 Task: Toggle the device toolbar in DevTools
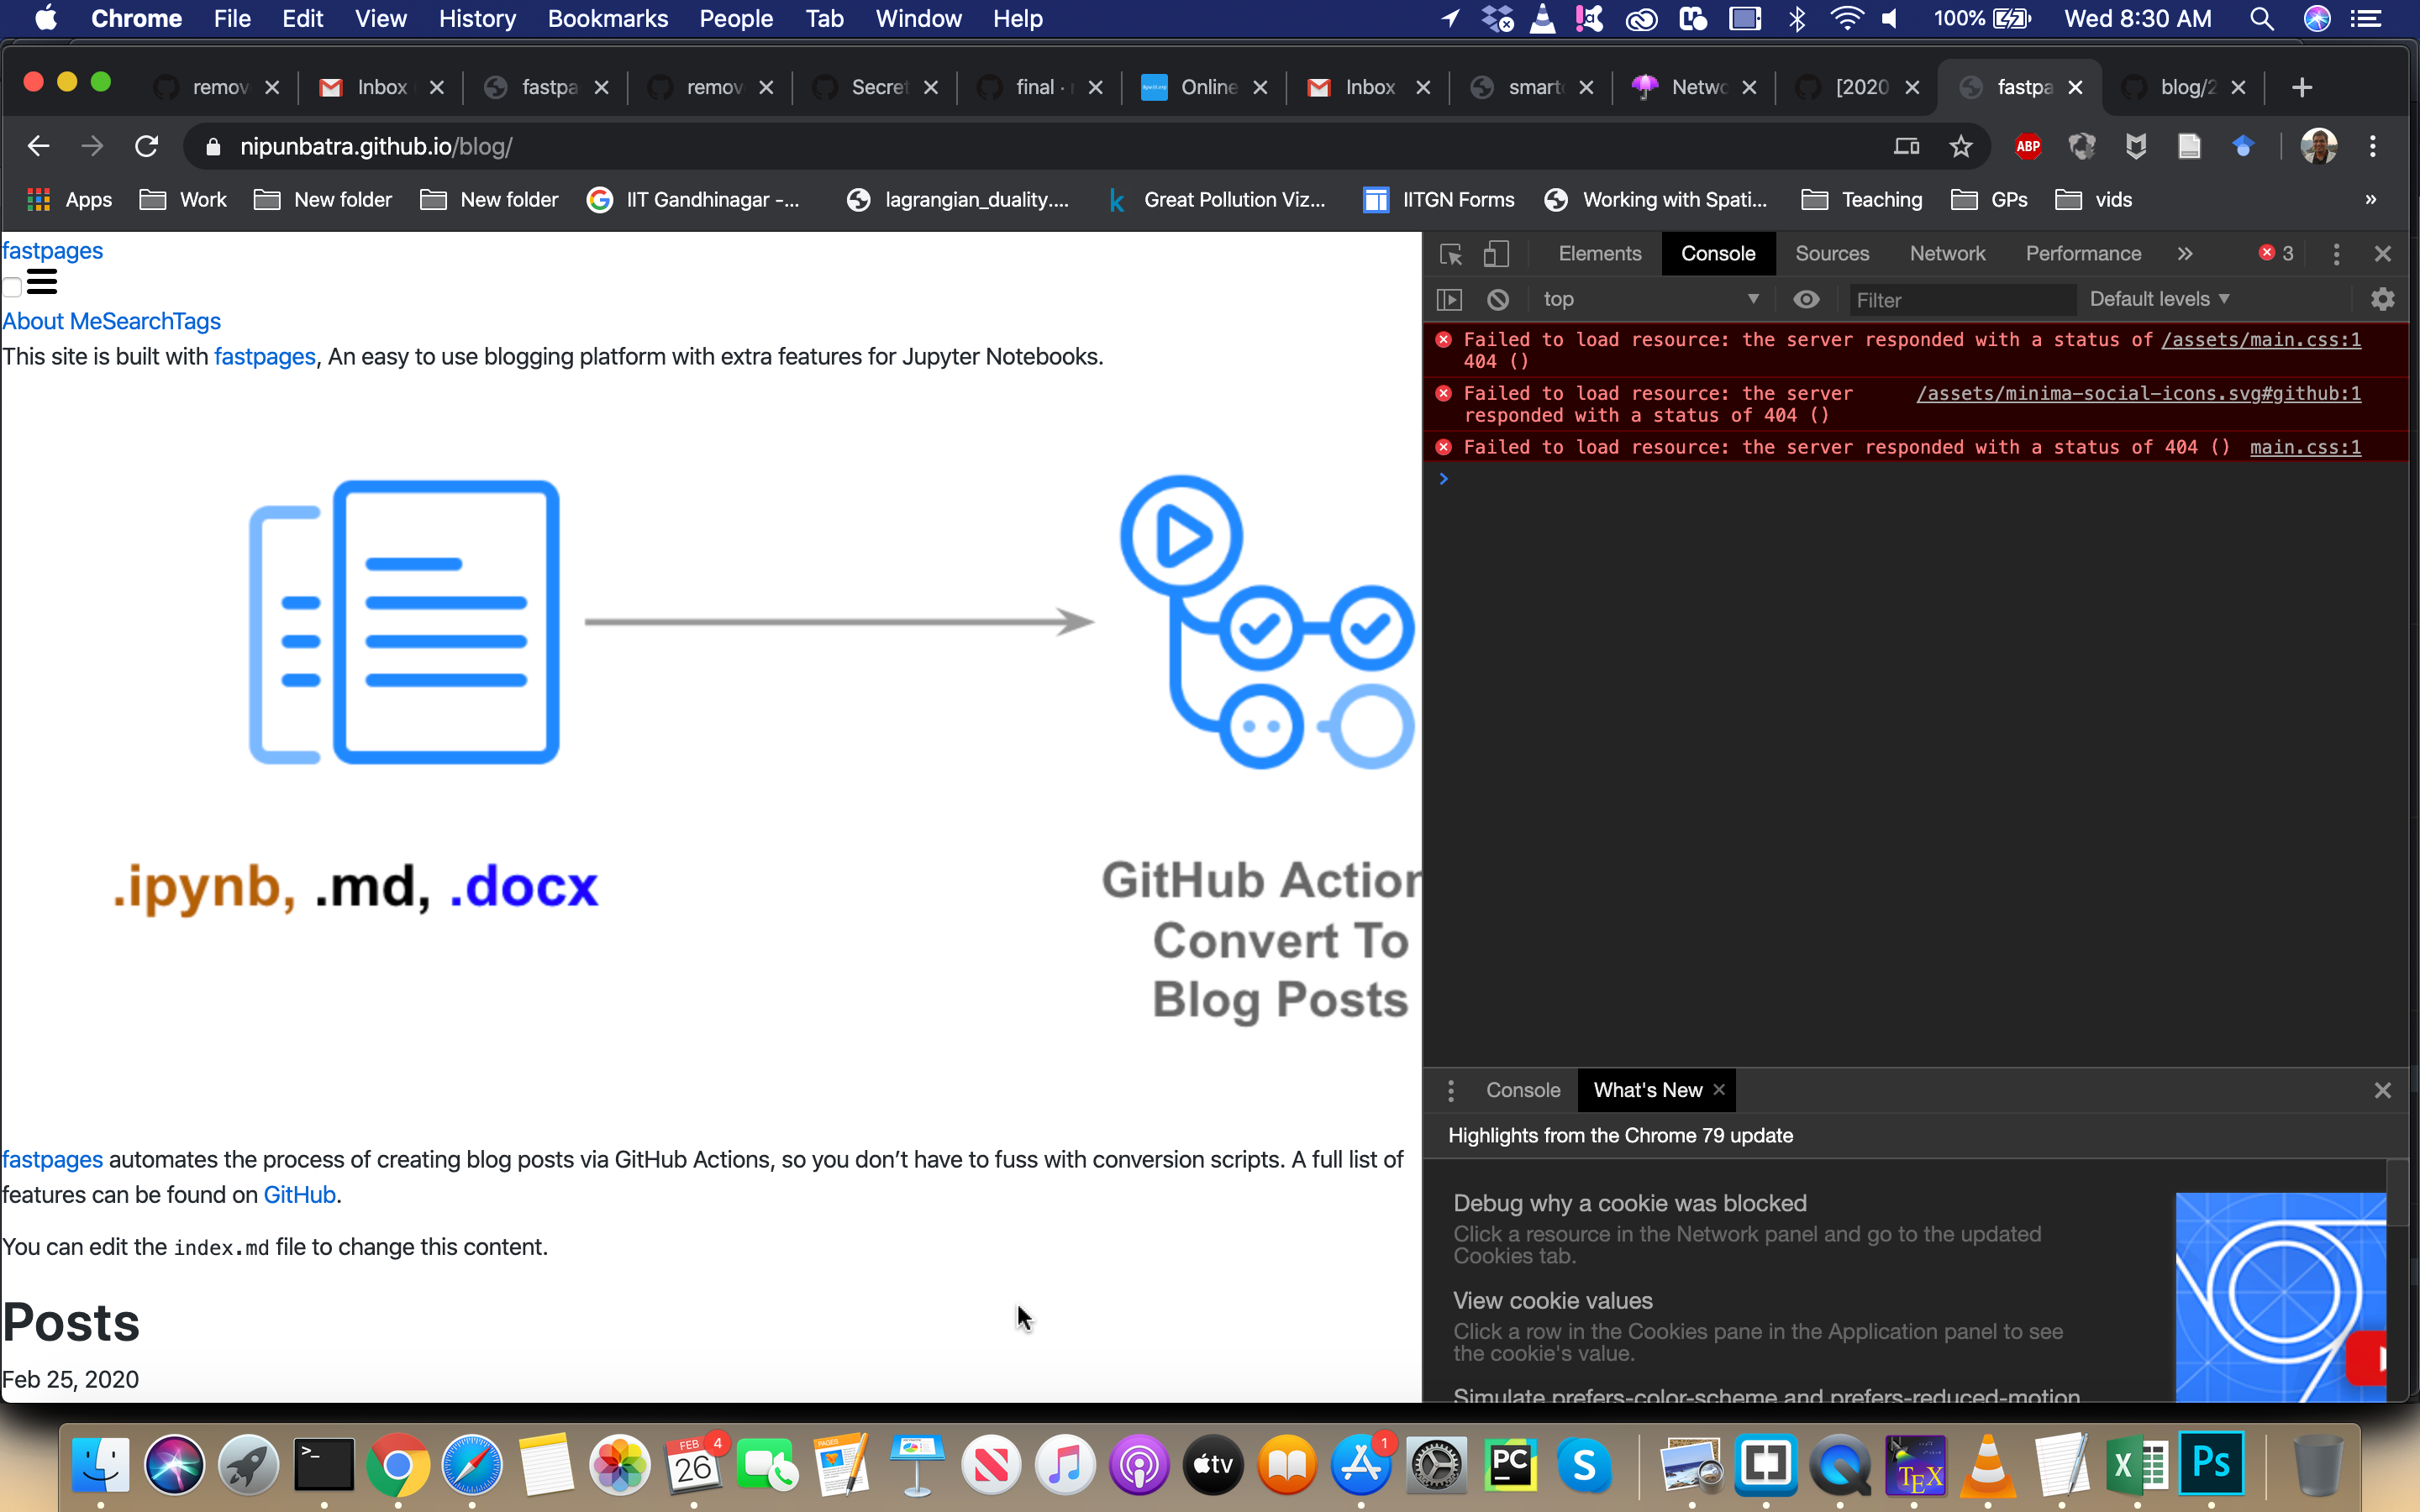tap(1497, 254)
